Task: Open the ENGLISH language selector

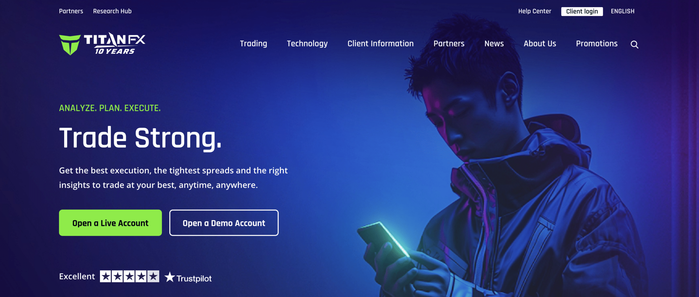Action: (x=623, y=11)
